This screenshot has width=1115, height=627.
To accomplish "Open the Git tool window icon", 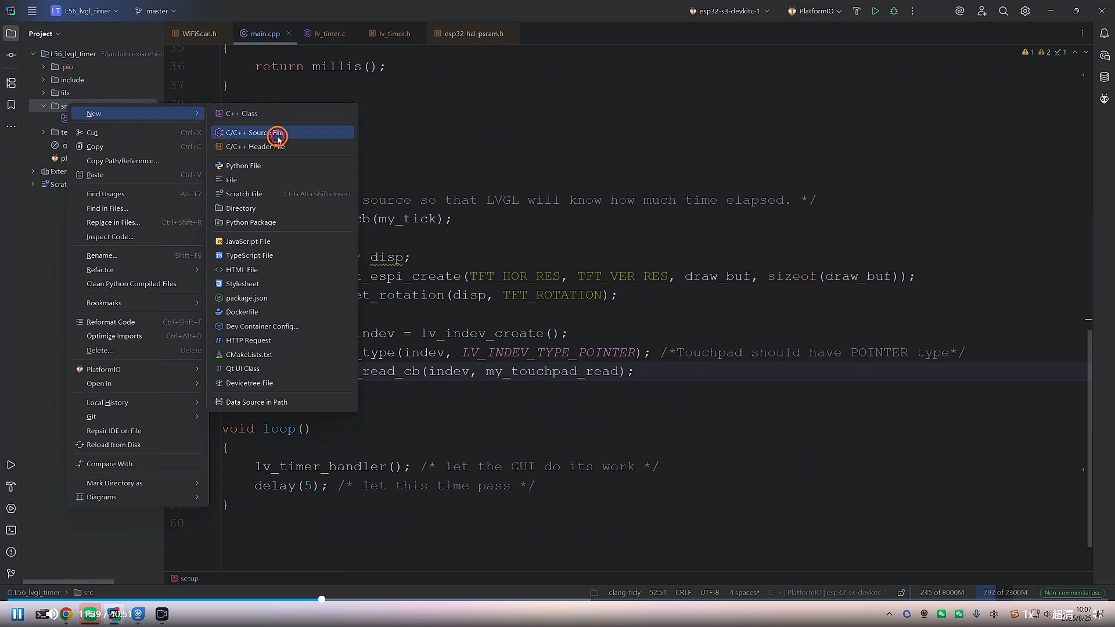I will tap(11, 574).
